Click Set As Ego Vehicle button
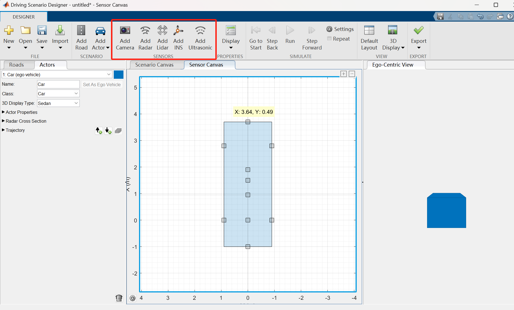The width and height of the screenshot is (514, 310). [x=102, y=85]
